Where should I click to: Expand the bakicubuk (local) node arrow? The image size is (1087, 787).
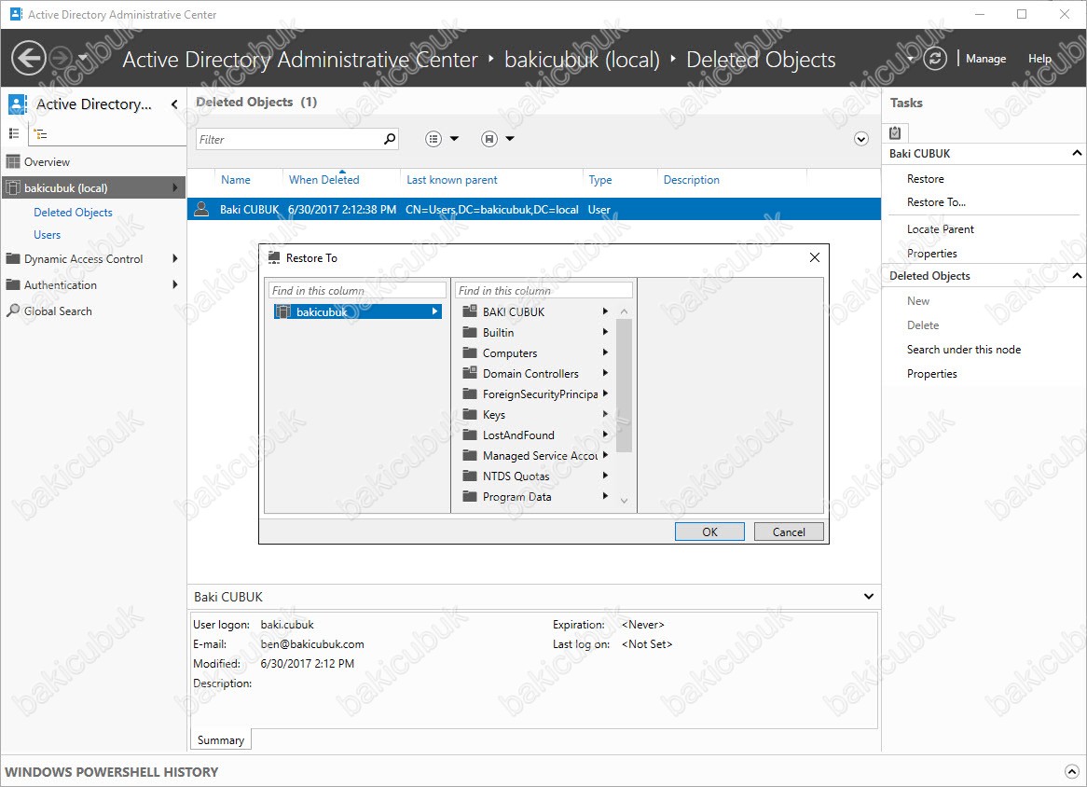[x=174, y=188]
